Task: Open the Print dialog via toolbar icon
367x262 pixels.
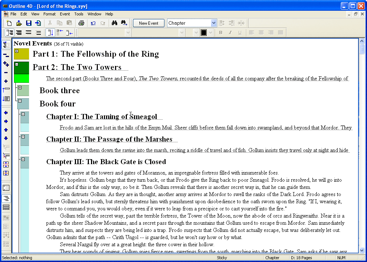Action: point(82,23)
